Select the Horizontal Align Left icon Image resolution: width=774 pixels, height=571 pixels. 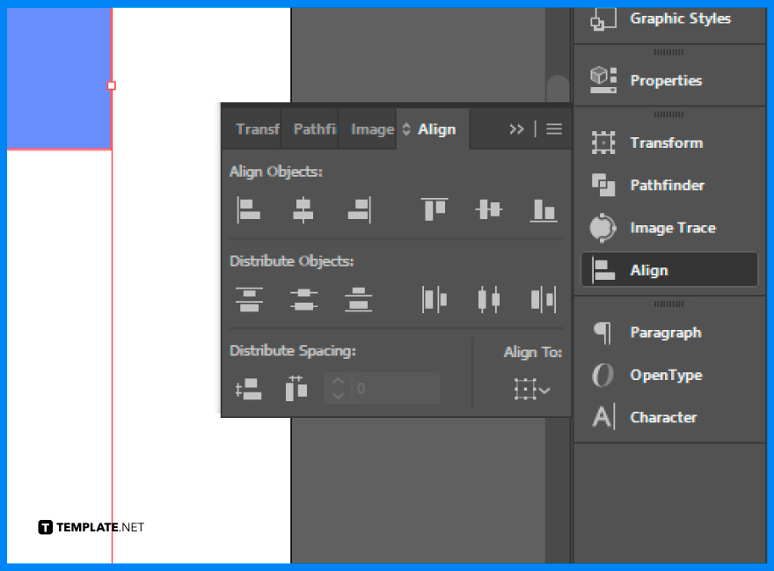coord(247,209)
